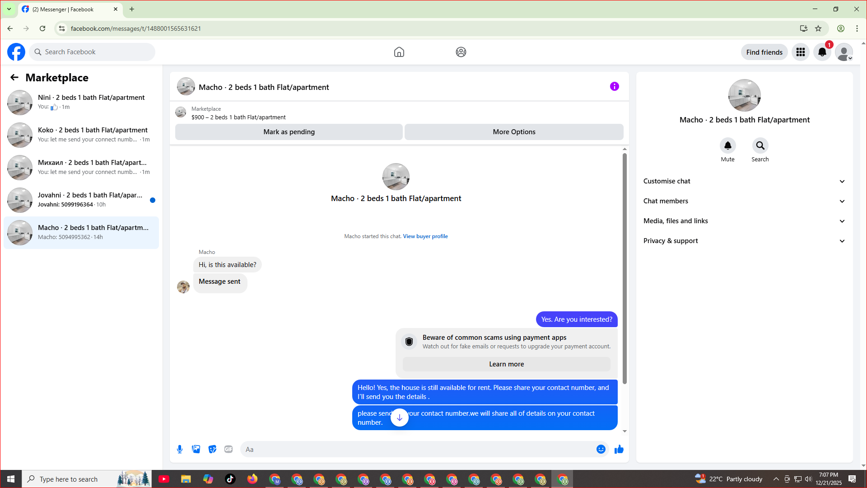Open the sticker picker icon

(x=212, y=449)
